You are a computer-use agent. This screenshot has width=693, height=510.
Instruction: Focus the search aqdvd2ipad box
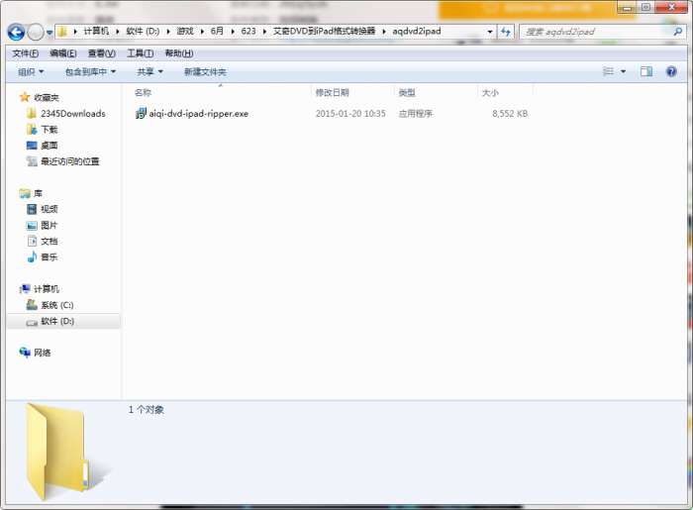[597, 32]
